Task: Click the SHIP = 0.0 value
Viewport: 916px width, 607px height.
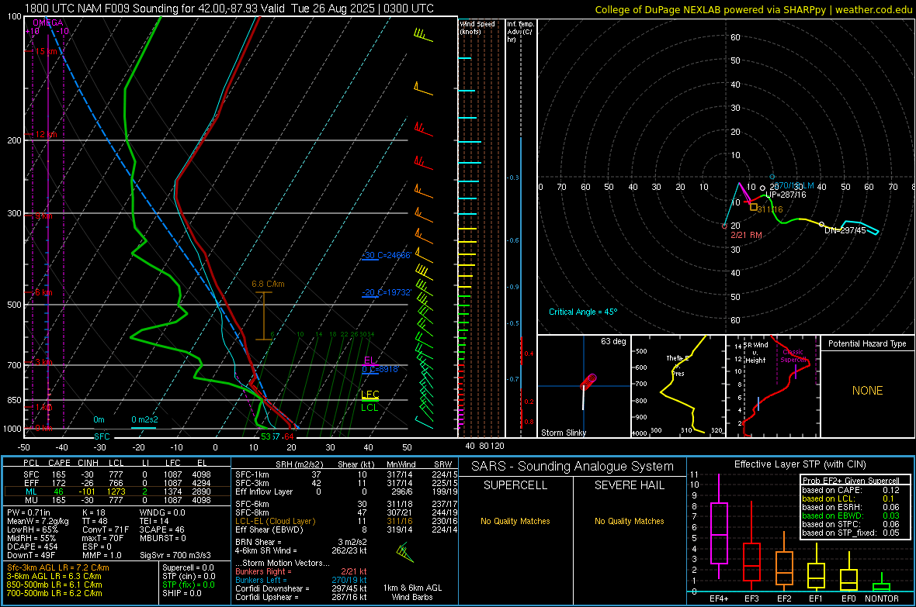Action: (182, 593)
